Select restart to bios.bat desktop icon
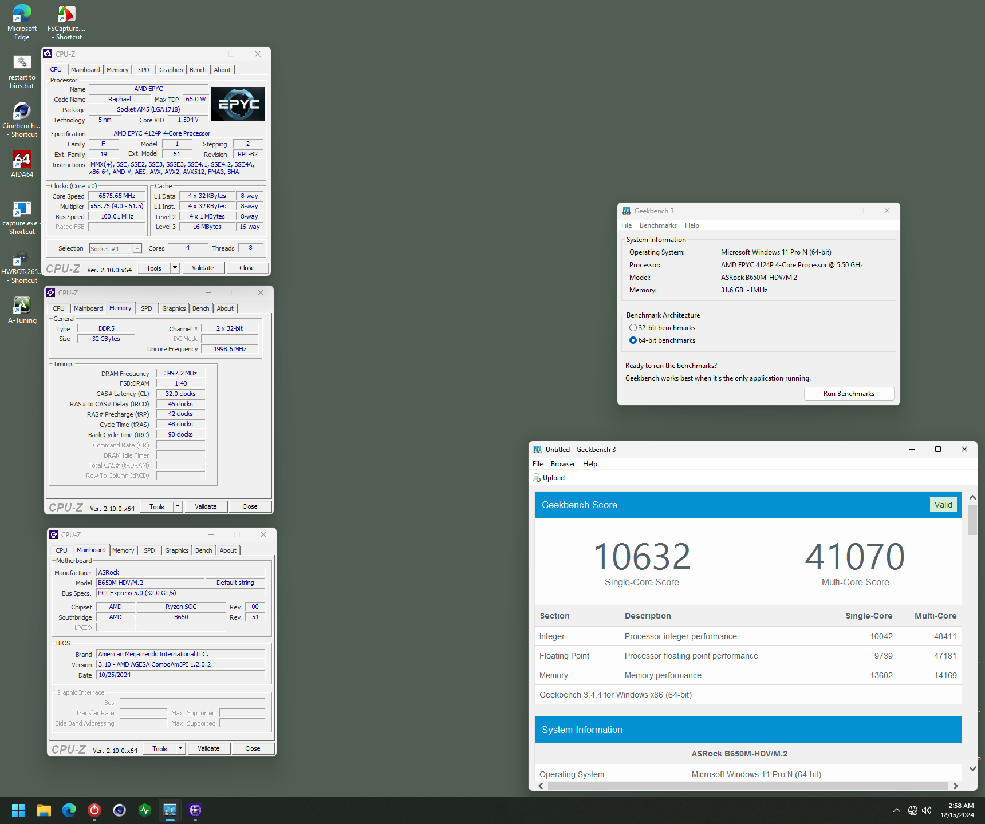This screenshot has height=824, width=985. click(22, 72)
